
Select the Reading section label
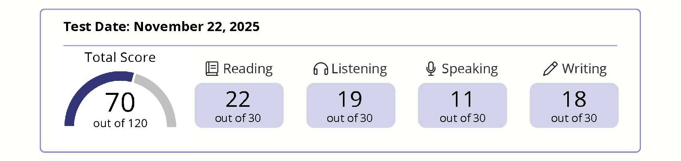248,69
